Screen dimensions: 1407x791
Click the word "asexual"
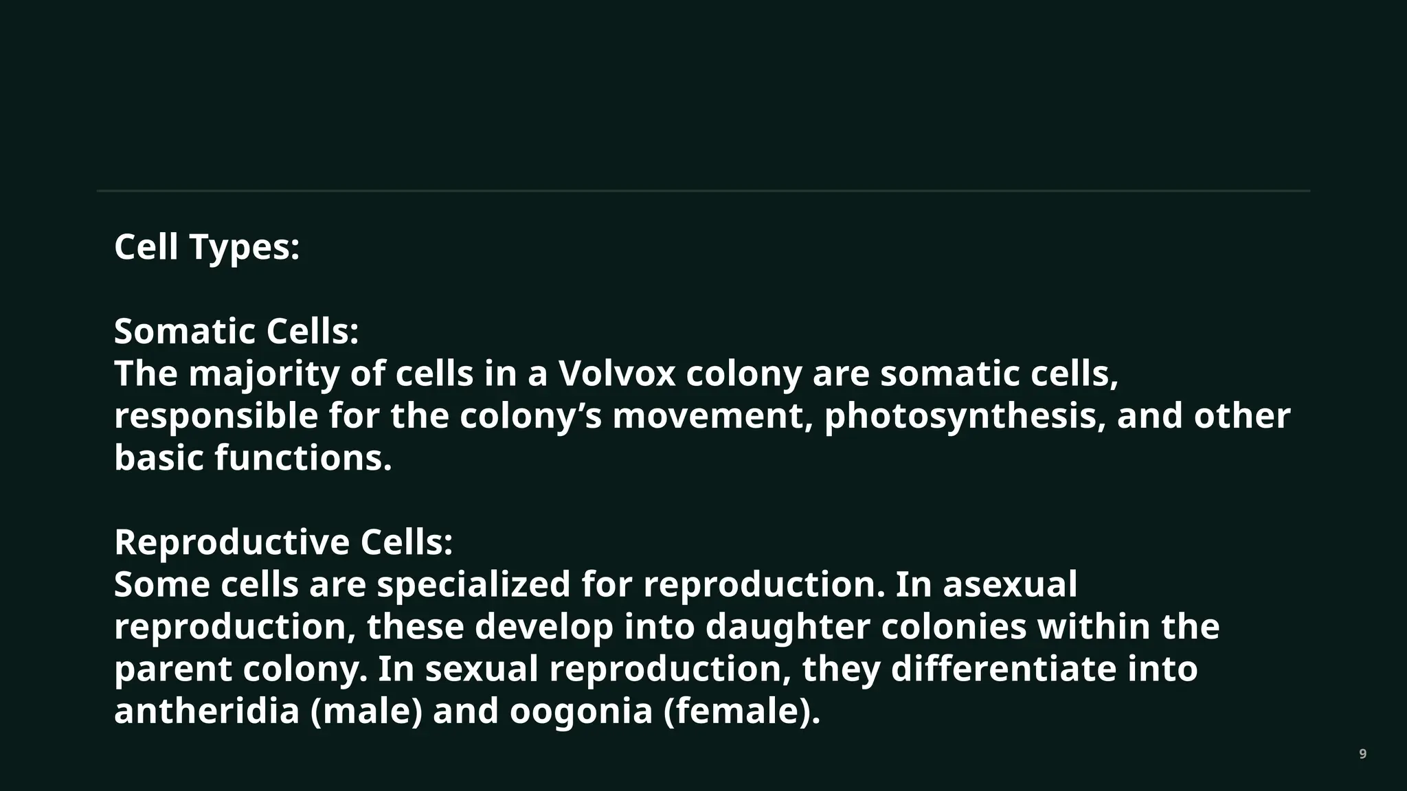click(1010, 585)
